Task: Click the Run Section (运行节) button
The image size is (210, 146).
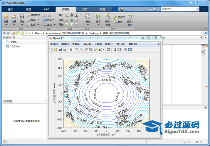Action: point(119,17)
